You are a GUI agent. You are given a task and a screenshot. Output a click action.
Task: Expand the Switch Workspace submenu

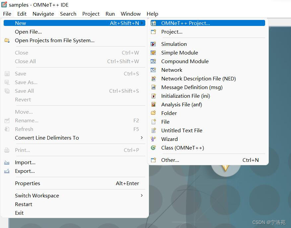(142, 195)
